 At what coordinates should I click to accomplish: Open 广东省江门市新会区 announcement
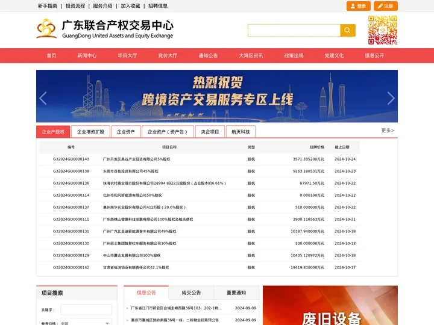tap(176, 308)
